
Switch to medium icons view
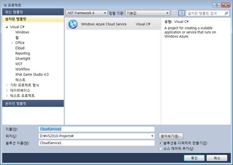181,13
